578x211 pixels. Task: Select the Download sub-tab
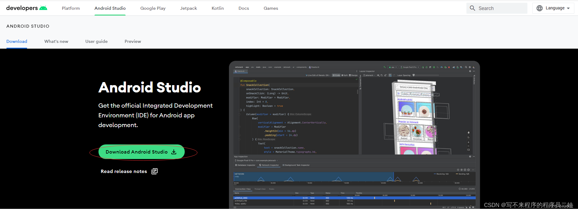pos(17,41)
